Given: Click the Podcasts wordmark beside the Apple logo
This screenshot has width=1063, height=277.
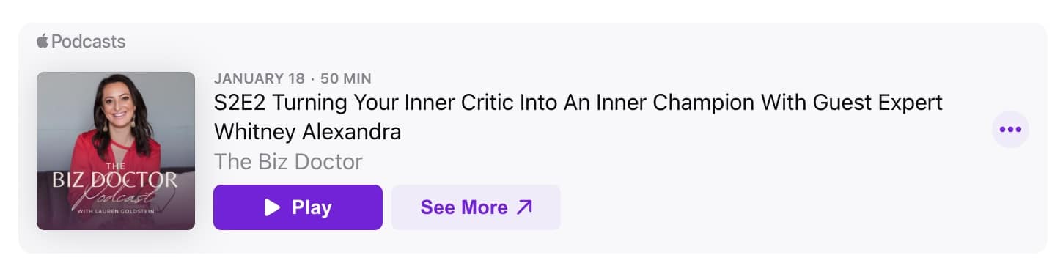Looking at the screenshot, I should click(x=88, y=42).
